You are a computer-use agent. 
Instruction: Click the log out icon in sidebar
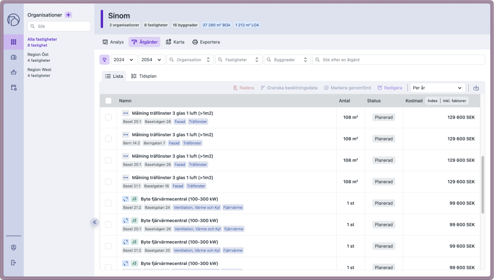click(14, 262)
